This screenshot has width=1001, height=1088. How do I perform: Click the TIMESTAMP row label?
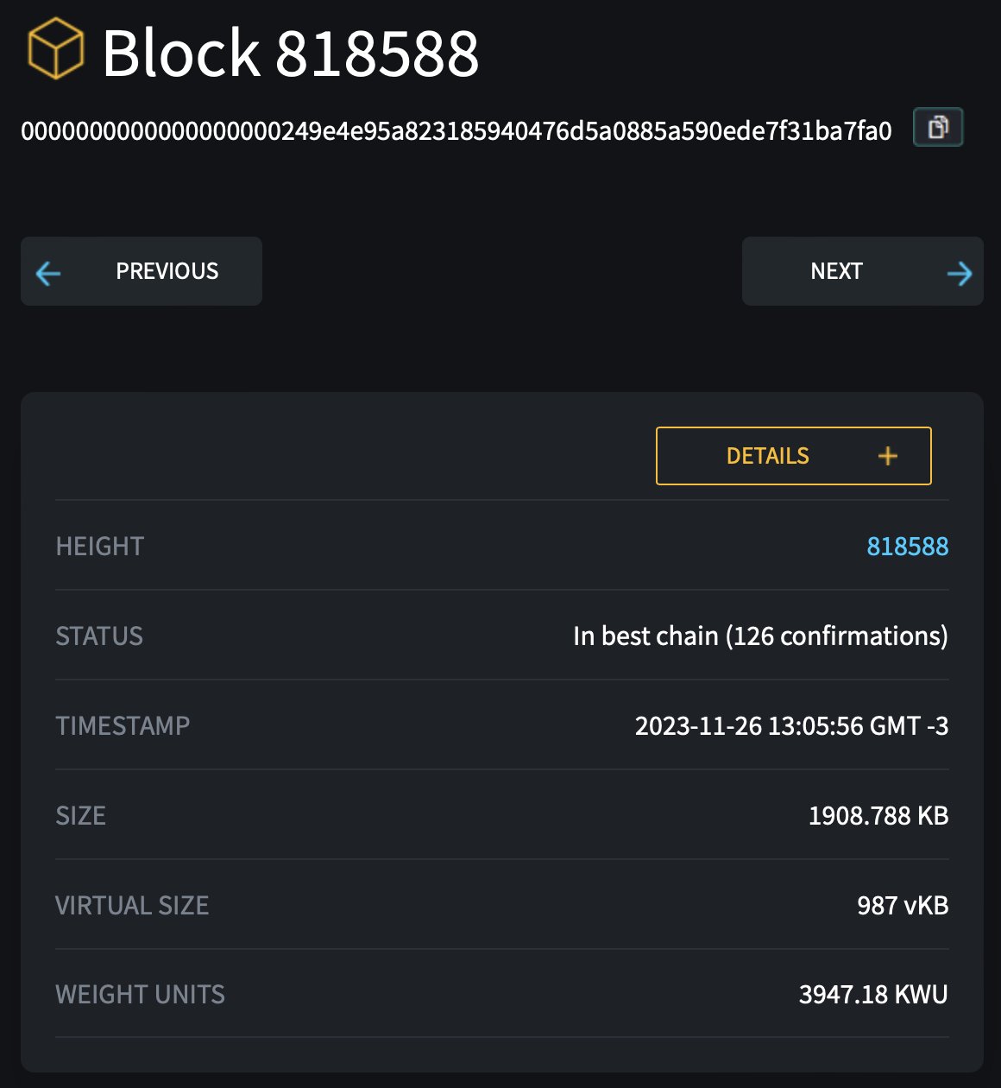tap(123, 726)
